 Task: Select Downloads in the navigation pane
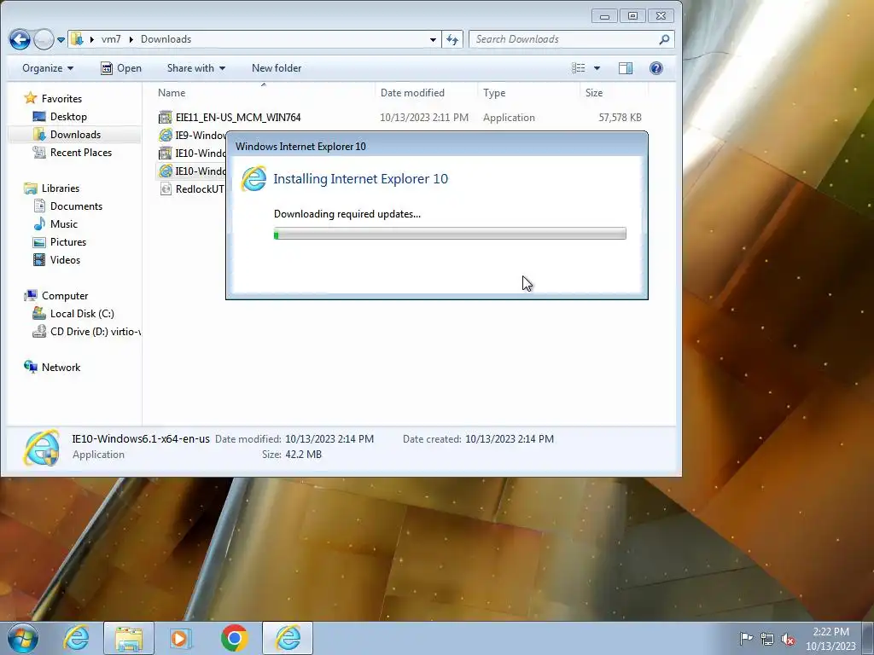(67, 134)
